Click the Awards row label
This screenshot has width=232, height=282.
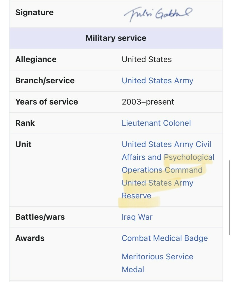(x=30, y=238)
